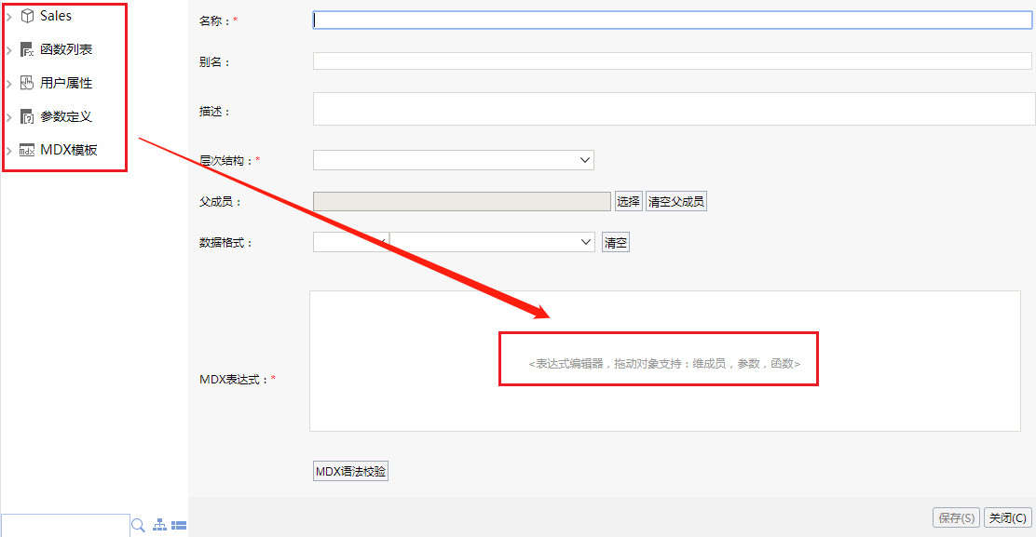This screenshot has width=1036, height=537.
Task: Click the 选择 button for 父成员
Action: [x=628, y=201]
